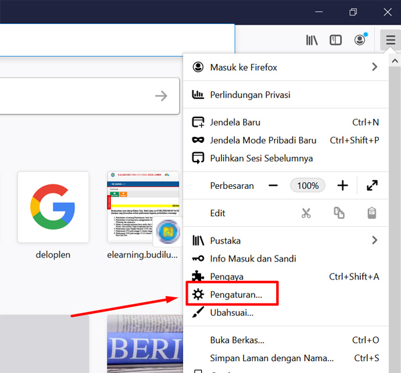Minimize the Firefox window
The image size is (401, 373).
(x=319, y=12)
